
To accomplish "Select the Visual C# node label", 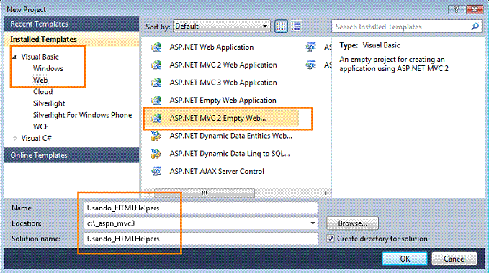I will pos(36,139).
